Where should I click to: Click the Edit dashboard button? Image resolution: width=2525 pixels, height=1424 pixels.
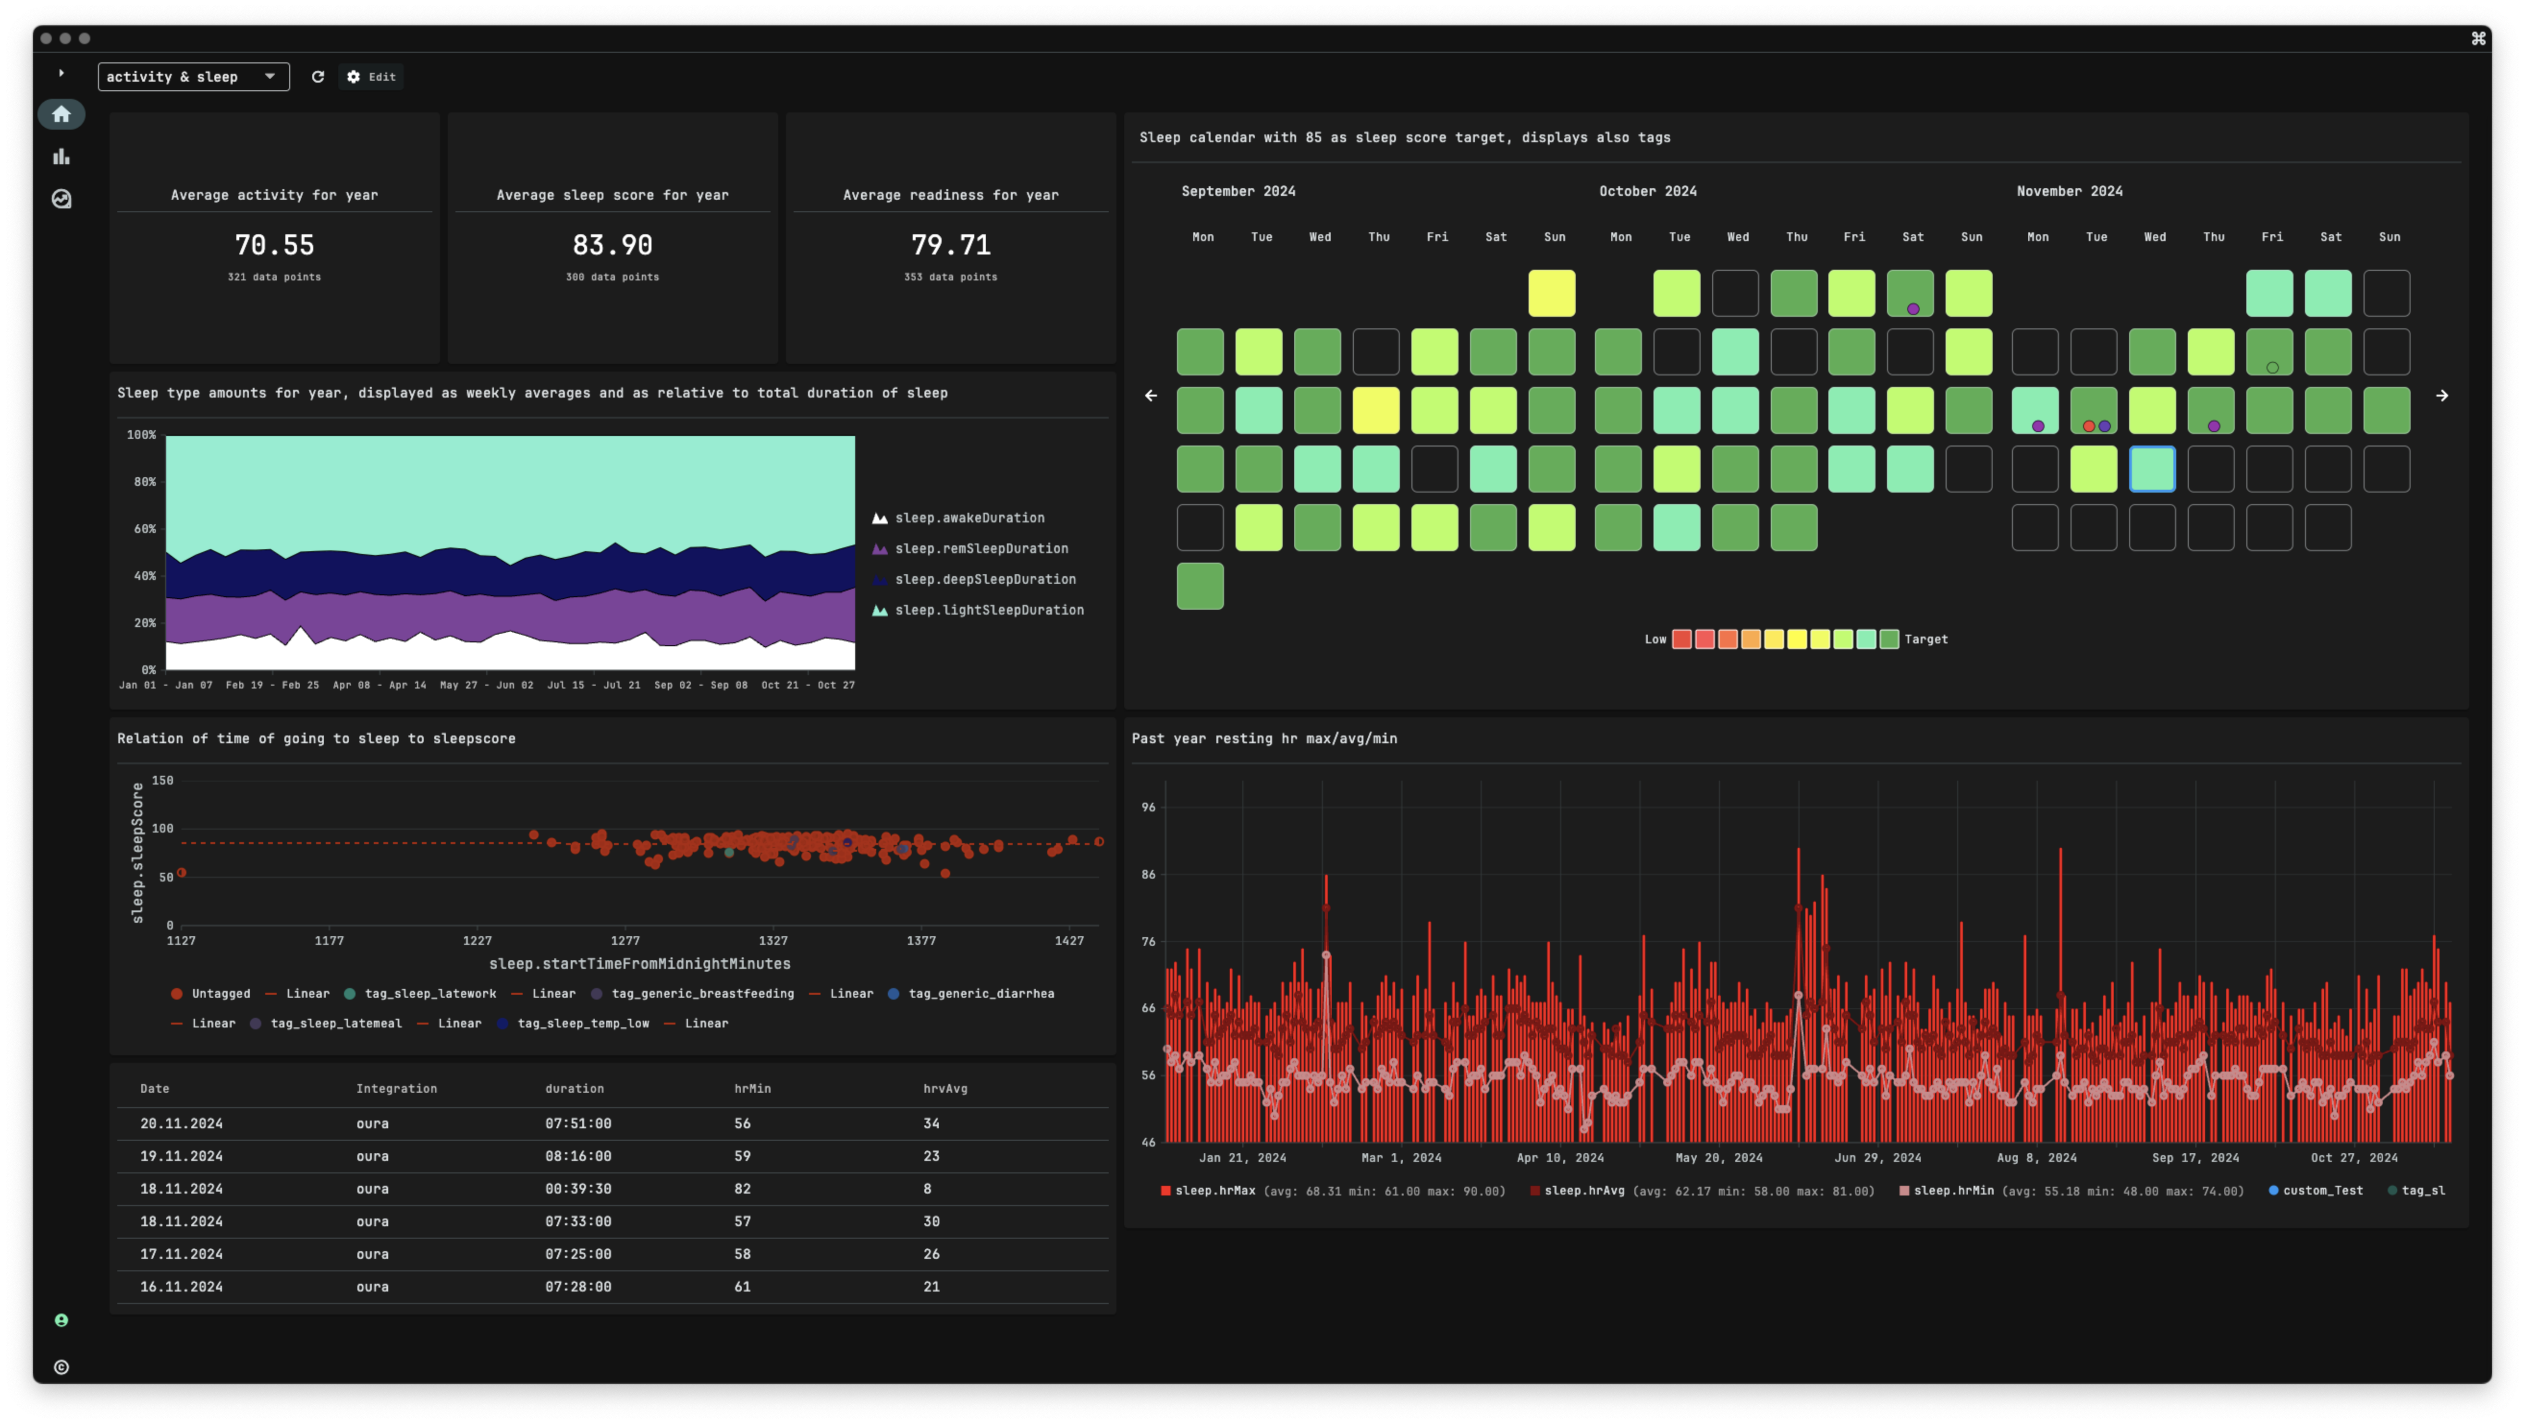coord(371,76)
